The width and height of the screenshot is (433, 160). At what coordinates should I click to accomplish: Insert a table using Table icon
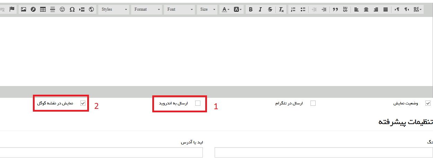coord(43,9)
